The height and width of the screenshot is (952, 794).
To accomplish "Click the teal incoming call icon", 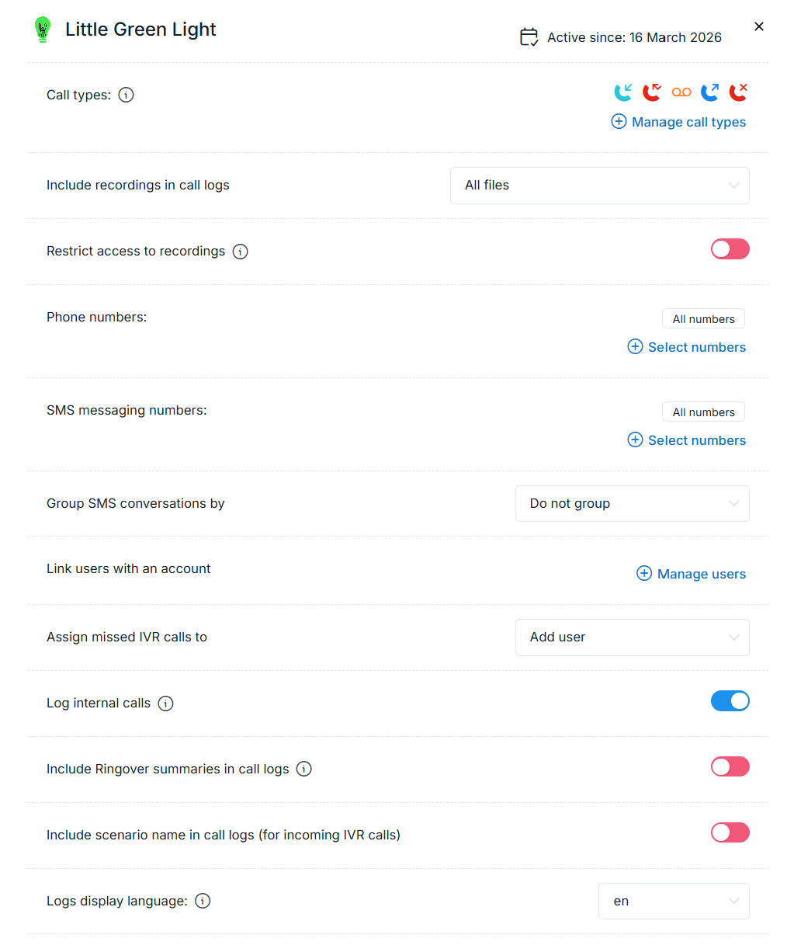I will click(x=623, y=92).
